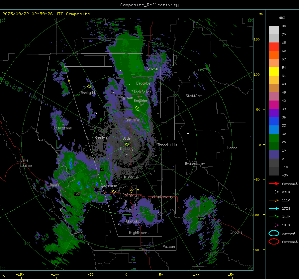The image size is (299, 279).
Task: Click the yellow diamond marker near RedDeer
Action: pyautogui.click(x=137, y=108)
